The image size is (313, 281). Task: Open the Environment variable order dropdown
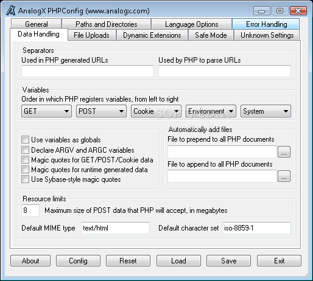tap(211, 111)
